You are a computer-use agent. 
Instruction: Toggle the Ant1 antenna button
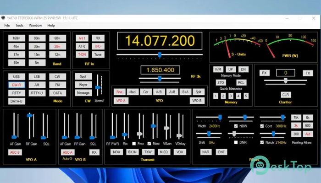(x=82, y=38)
